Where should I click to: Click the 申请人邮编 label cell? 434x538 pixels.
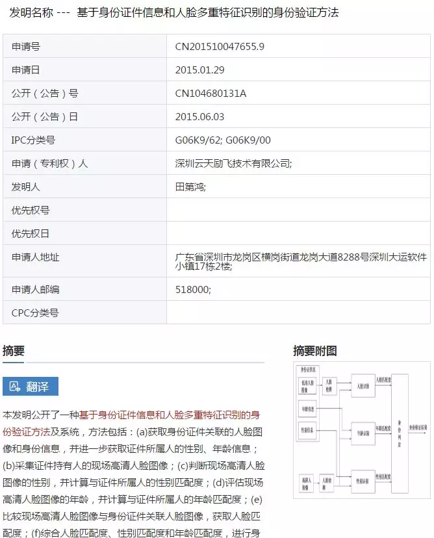tap(84, 289)
